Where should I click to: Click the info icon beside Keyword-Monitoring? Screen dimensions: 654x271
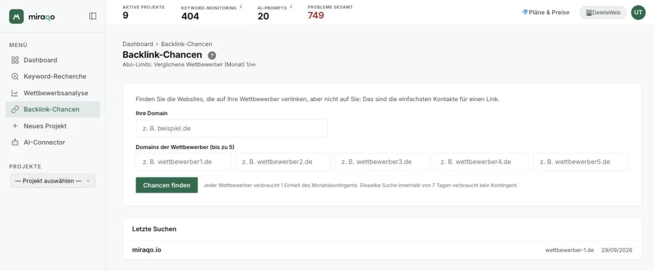click(x=241, y=6)
